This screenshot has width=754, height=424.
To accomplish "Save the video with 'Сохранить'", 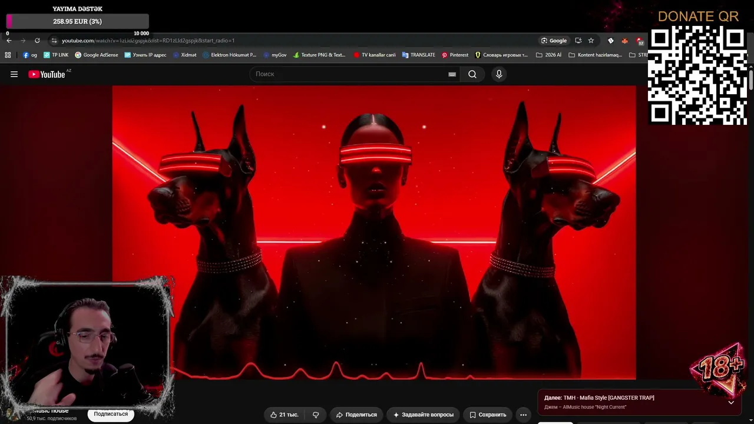I will (x=488, y=415).
